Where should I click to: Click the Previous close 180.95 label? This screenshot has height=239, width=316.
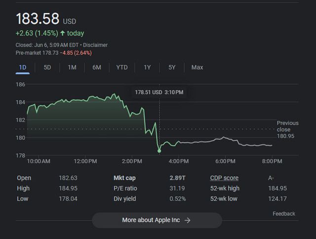coord(287,129)
